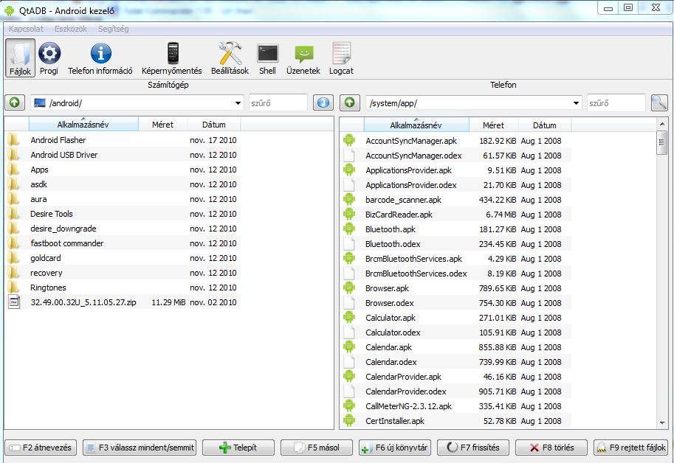This screenshot has height=463, width=674.
Task: Launch the Shell console
Action: (267, 58)
